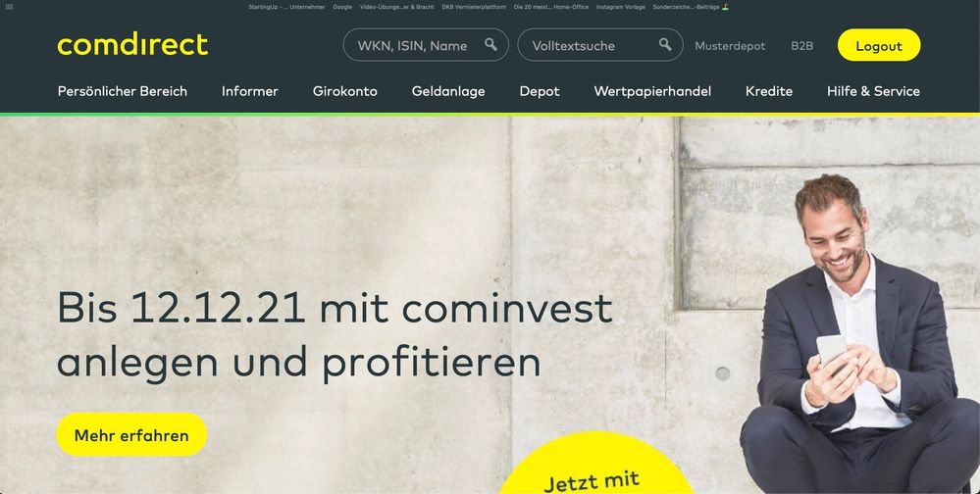Open the B2B link
Screen dimensions: 980x494
click(801, 46)
